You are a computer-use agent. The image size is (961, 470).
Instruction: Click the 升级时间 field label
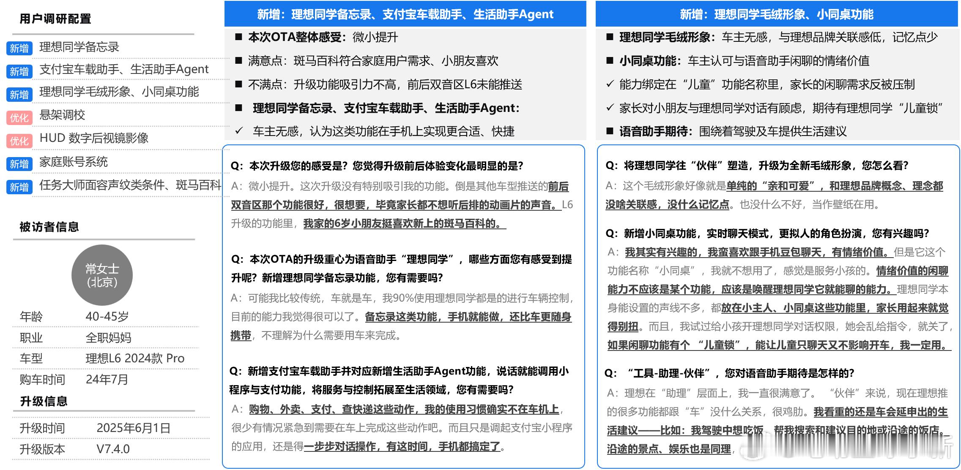(x=42, y=428)
